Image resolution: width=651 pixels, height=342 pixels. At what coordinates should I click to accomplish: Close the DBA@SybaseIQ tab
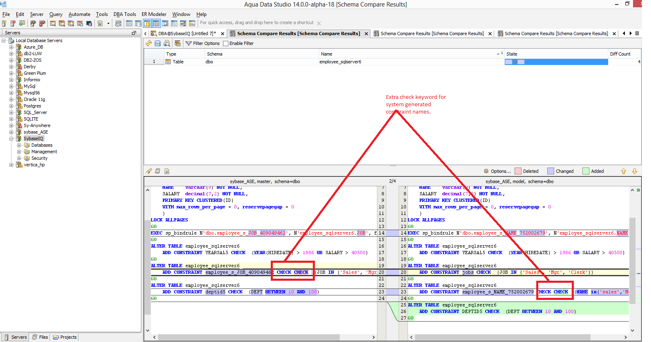click(x=222, y=34)
